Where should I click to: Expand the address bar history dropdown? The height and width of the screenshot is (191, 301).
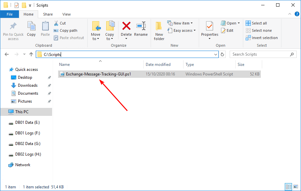coord(216,54)
